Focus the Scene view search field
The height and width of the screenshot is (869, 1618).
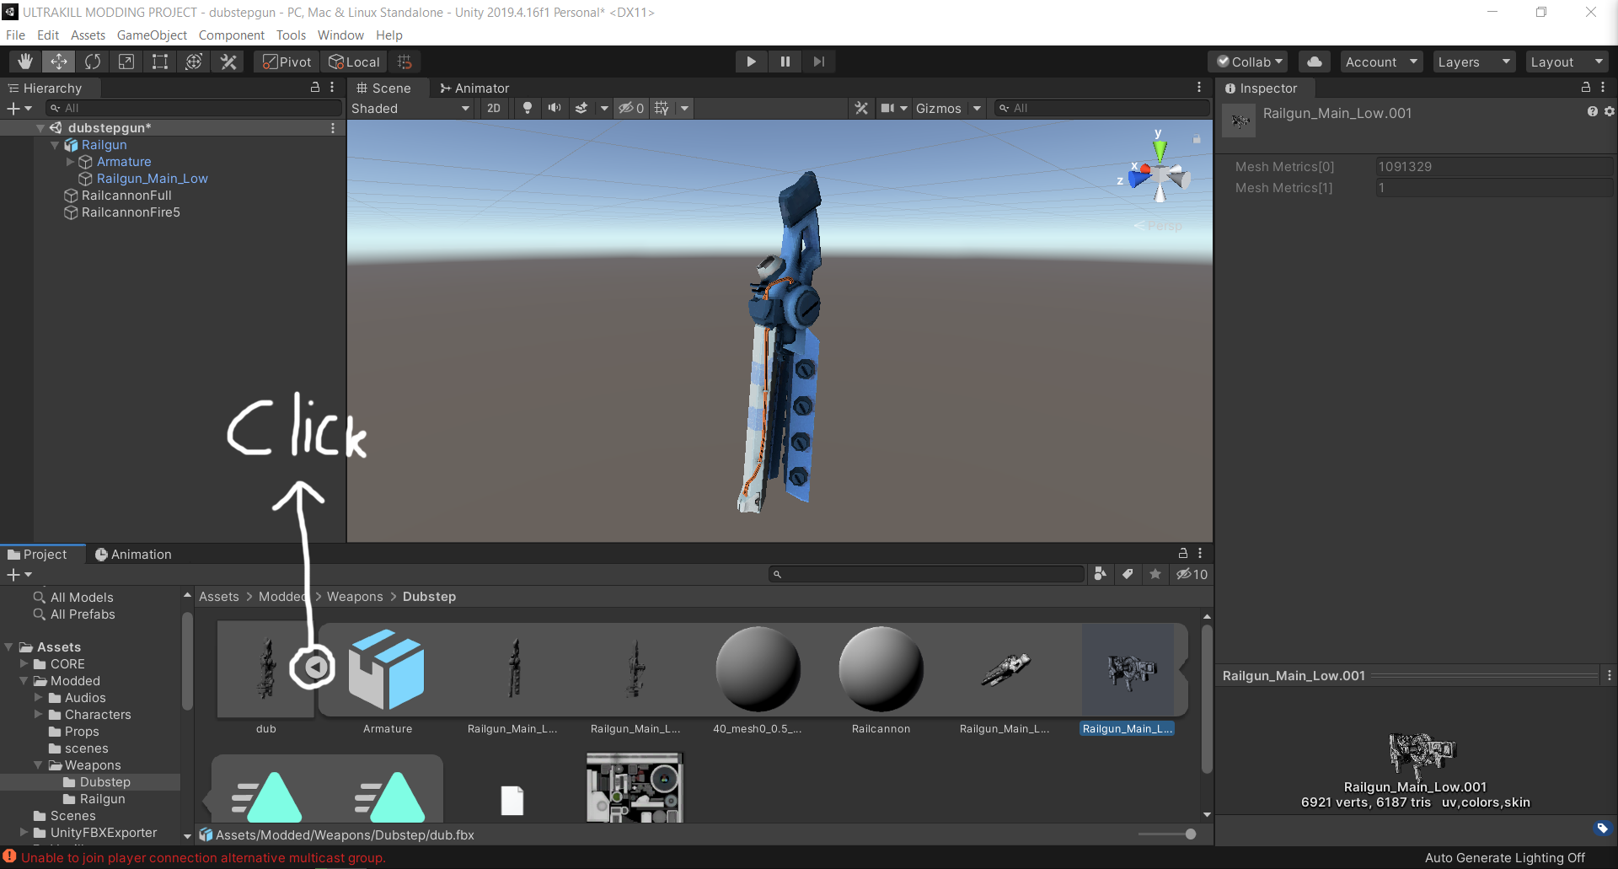(1101, 108)
